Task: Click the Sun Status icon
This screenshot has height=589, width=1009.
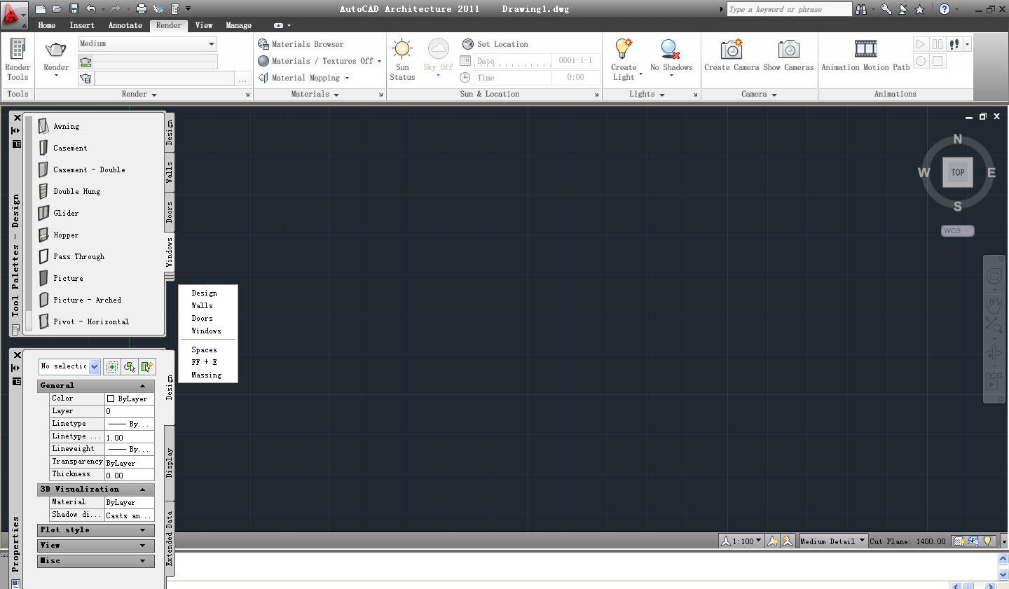Action: [x=402, y=49]
